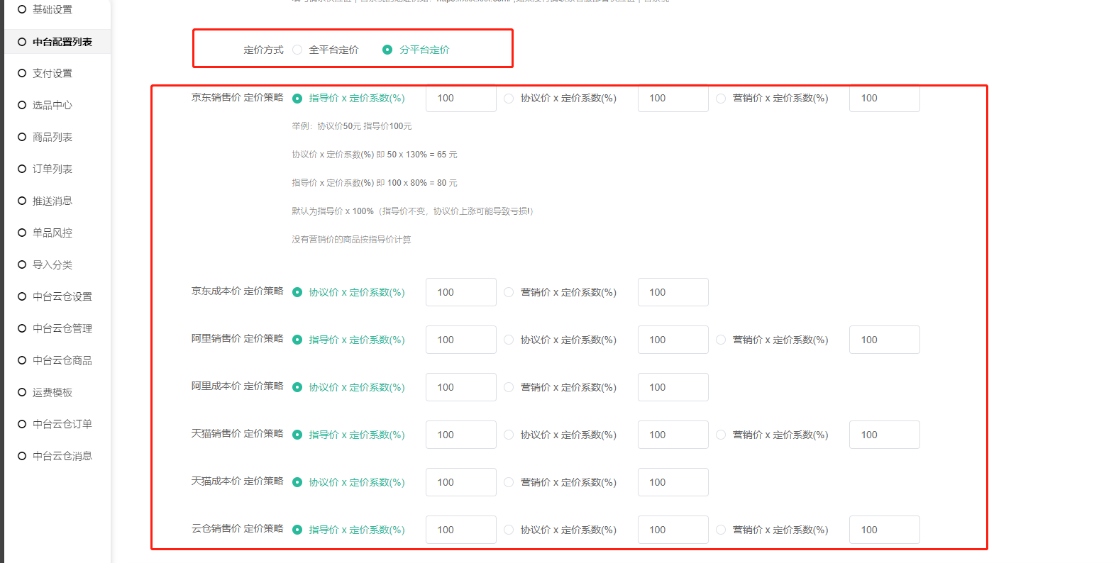The width and height of the screenshot is (1116, 563).
Task: Choose 营销价 option for 京东销售价 strategy
Action: click(x=721, y=99)
